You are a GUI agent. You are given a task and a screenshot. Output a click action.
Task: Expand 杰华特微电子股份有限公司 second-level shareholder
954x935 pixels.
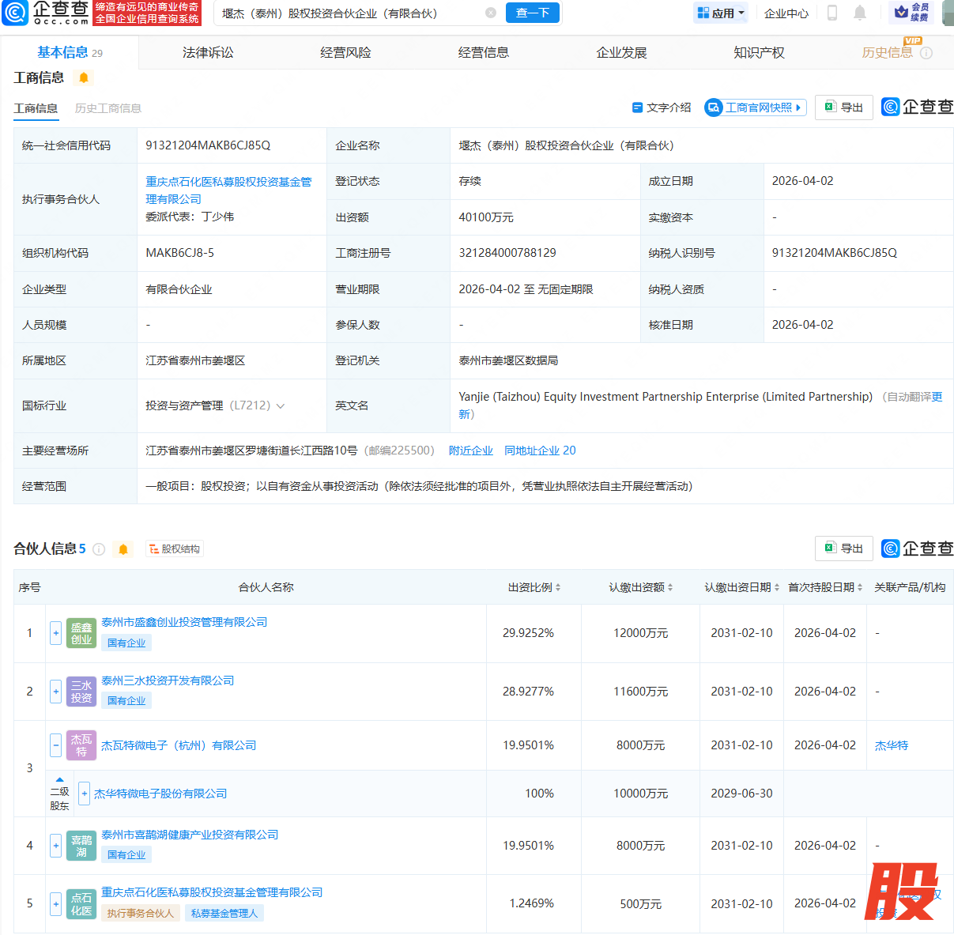tap(85, 794)
